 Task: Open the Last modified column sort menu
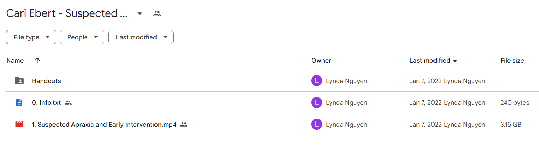click(x=433, y=61)
